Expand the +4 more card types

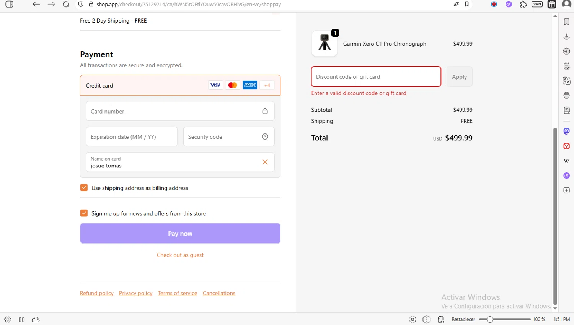267,85
